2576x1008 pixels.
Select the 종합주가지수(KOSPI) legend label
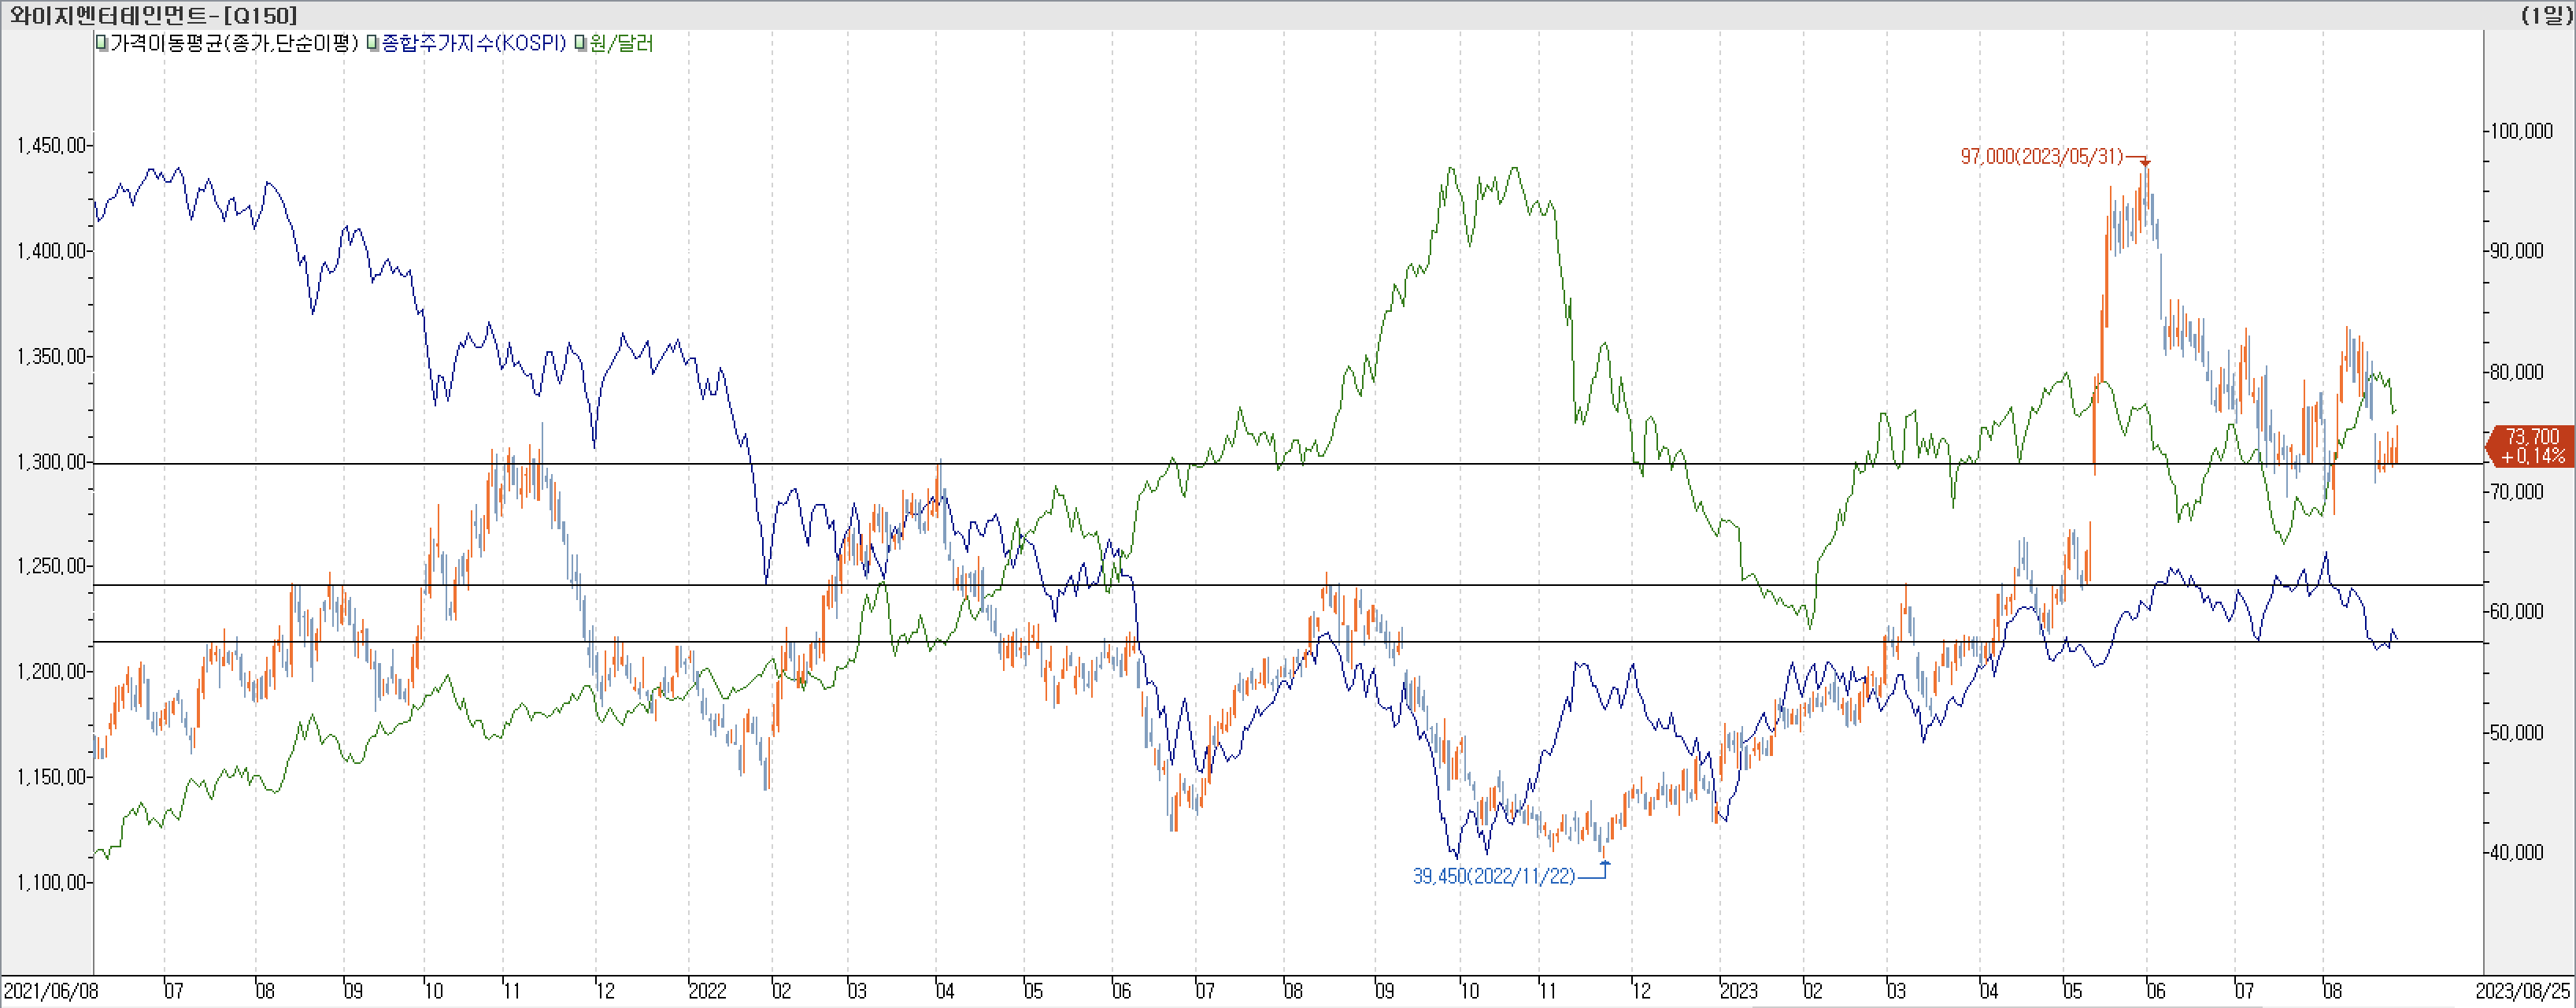pos(474,44)
